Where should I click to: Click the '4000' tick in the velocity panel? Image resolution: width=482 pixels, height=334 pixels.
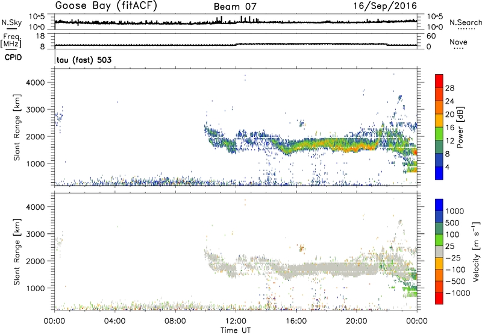(36, 207)
